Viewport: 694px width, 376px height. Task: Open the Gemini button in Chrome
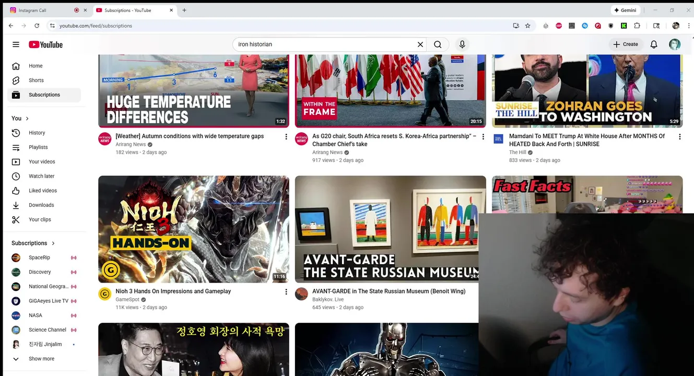click(x=625, y=10)
